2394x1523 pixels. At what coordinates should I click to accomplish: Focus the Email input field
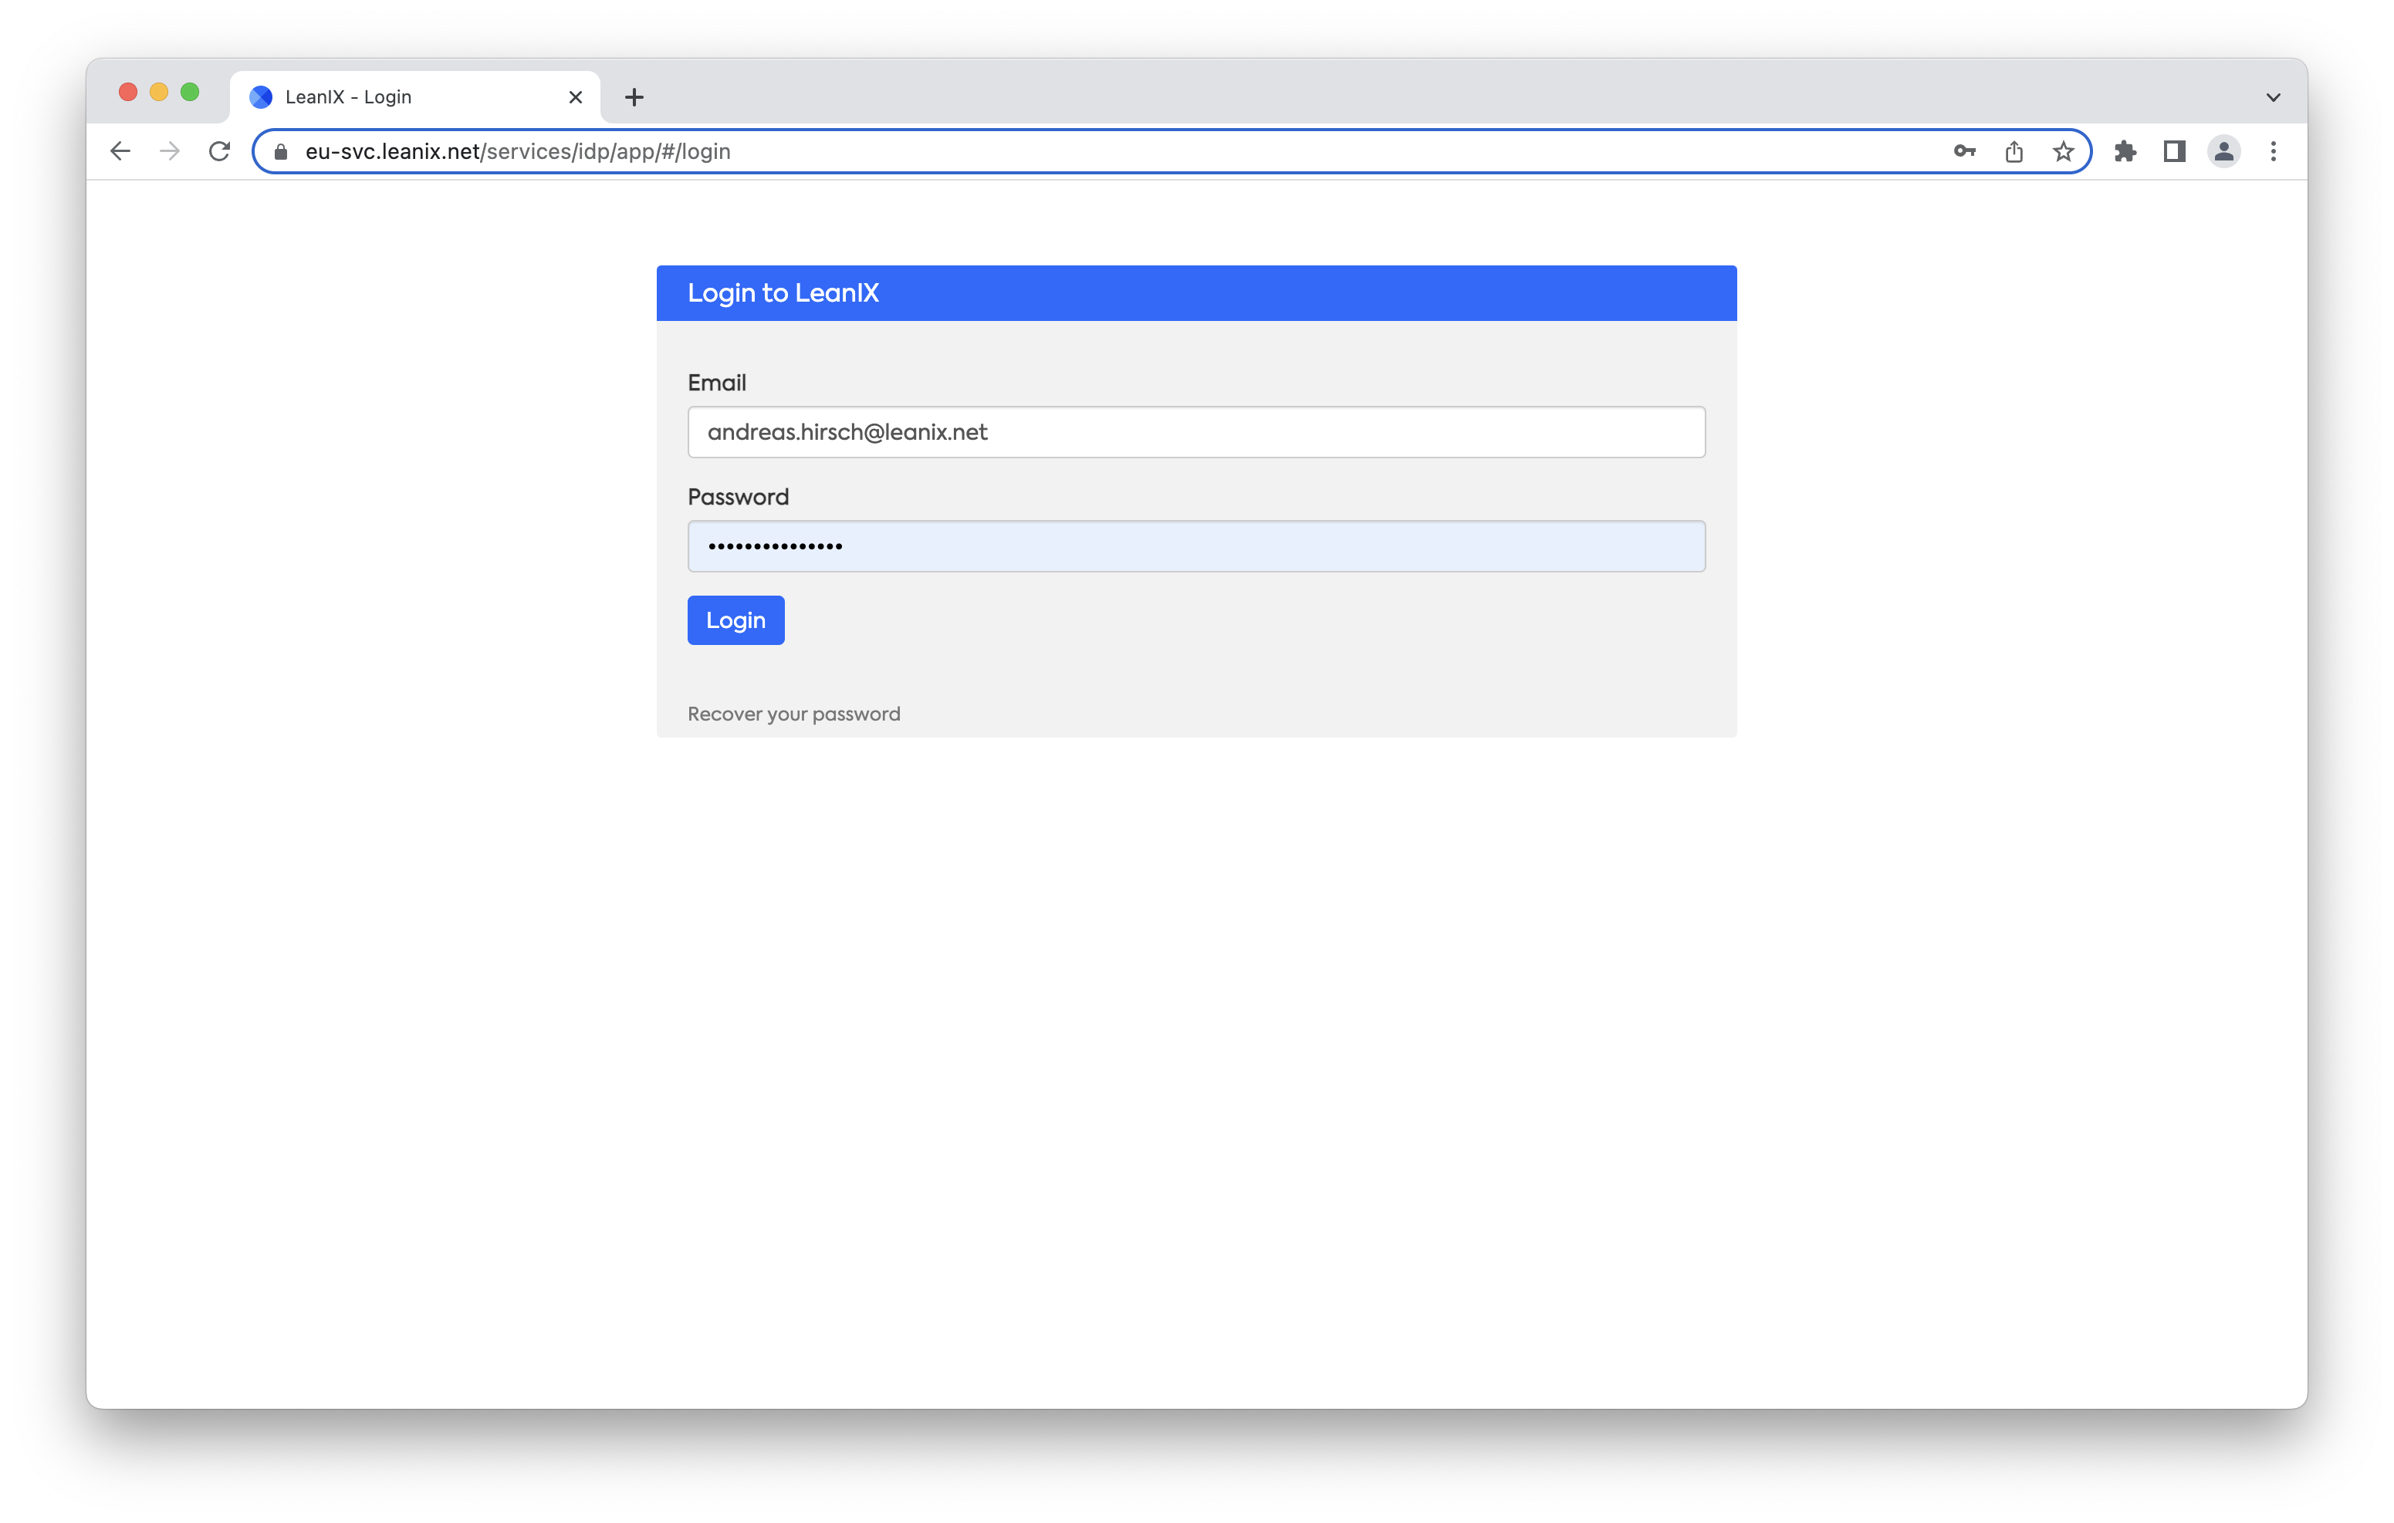[1196, 431]
